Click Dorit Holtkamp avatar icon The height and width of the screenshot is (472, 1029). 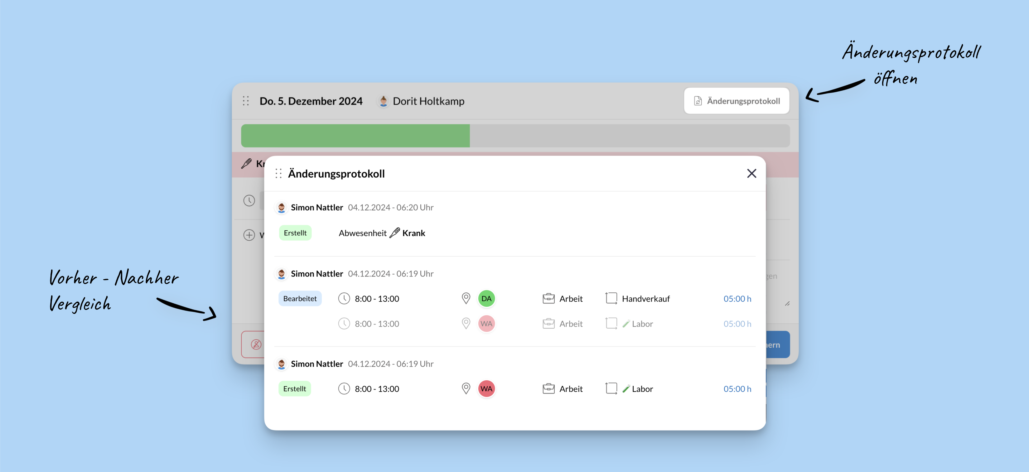point(383,101)
